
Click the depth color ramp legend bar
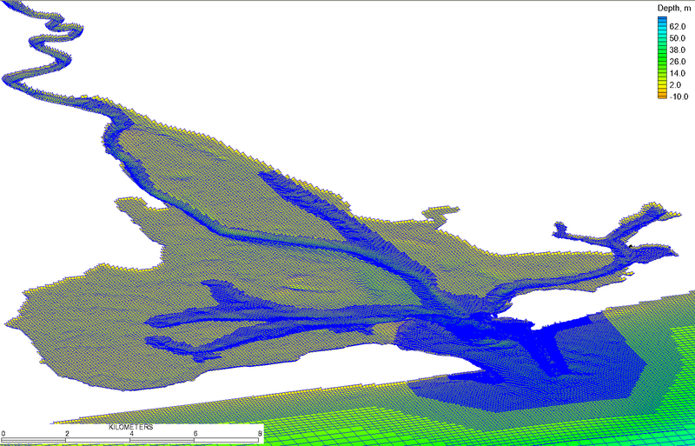(x=662, y=57)
